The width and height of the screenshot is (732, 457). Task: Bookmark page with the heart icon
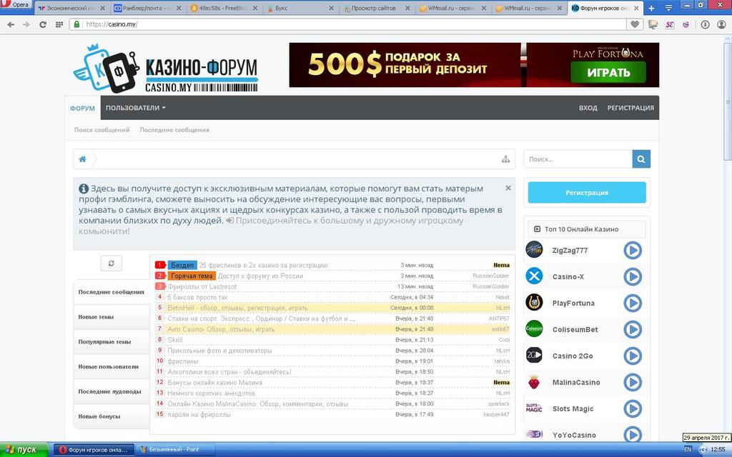coord(635,24)
